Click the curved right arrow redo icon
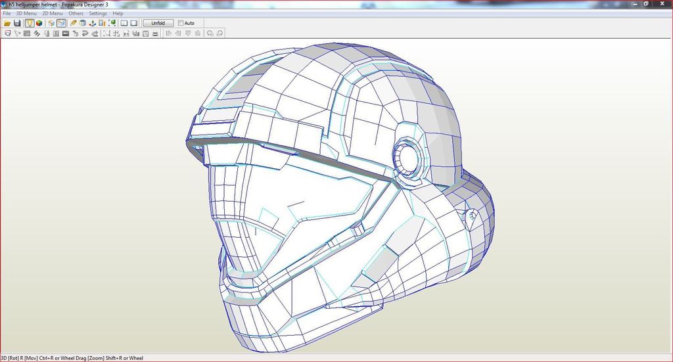 click(x=95, y=33)
